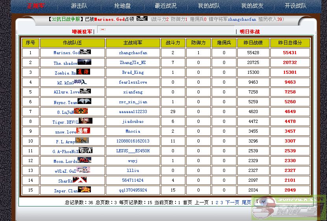Screen dimensions: 327x221
Task: Select 开设战队 in the top navigation
Action: [296, 6]
